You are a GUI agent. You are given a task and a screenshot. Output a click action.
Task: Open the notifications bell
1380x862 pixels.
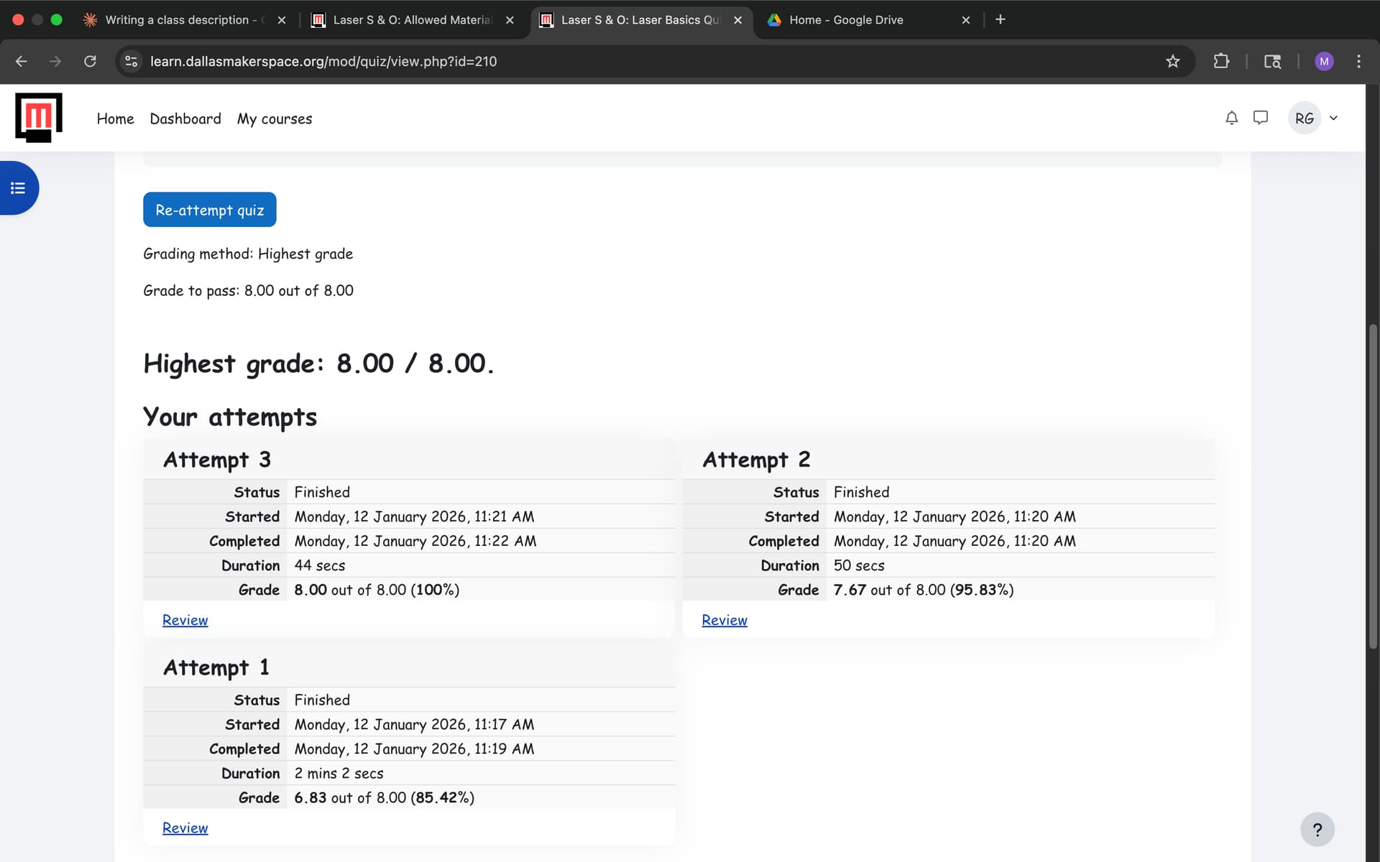click(x=1231, y=118)
